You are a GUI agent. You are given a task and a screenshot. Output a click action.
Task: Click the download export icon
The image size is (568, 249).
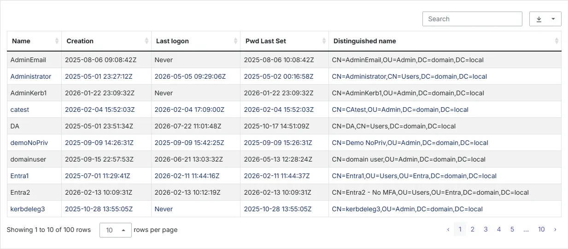pyautogui.click(x=539, y=19)
